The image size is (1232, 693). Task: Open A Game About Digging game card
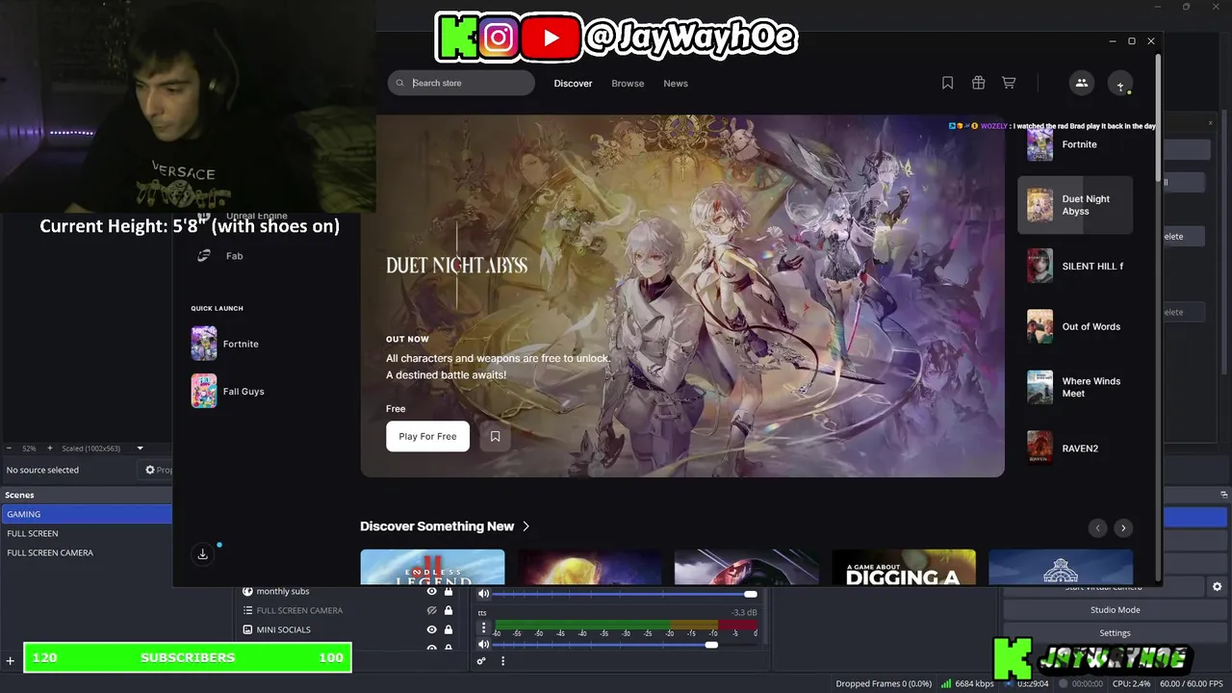click(904, 567)
